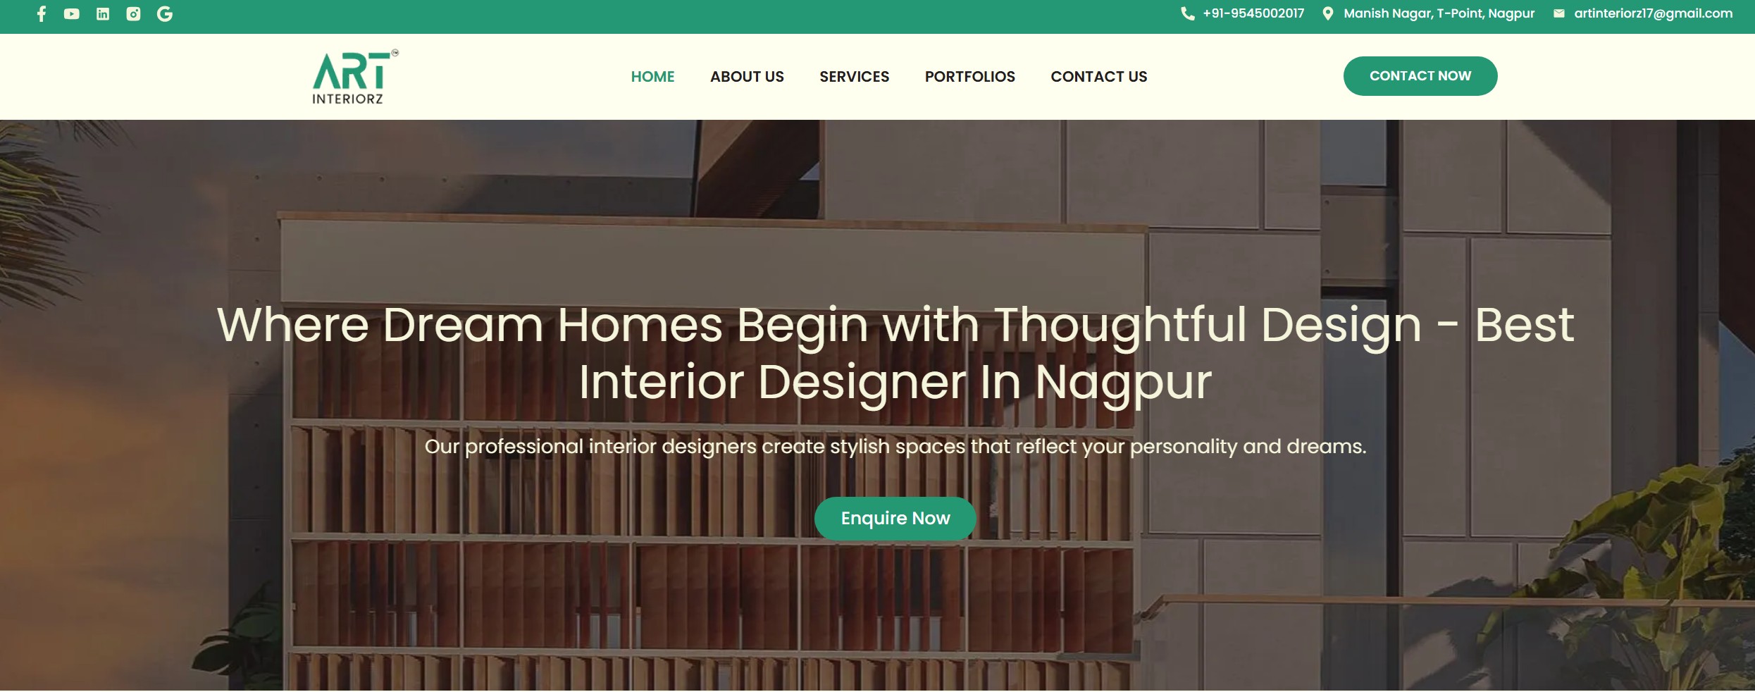1755x692 pixels.
Task: Click the CONTACT NOW button
Action: click(1420, 76)
